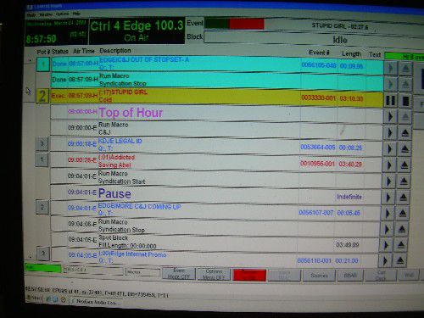The image size is (424, 318).
Task: Click the Macros input field at bottom
Action: (x=142, y=272)
